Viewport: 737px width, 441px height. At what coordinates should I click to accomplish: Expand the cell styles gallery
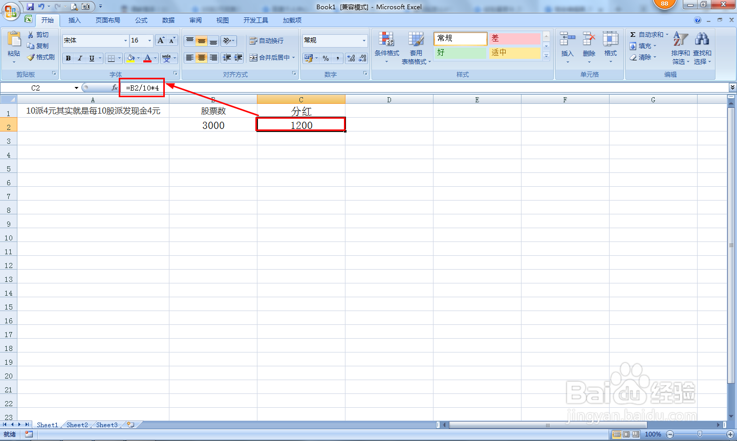point(546,56)
